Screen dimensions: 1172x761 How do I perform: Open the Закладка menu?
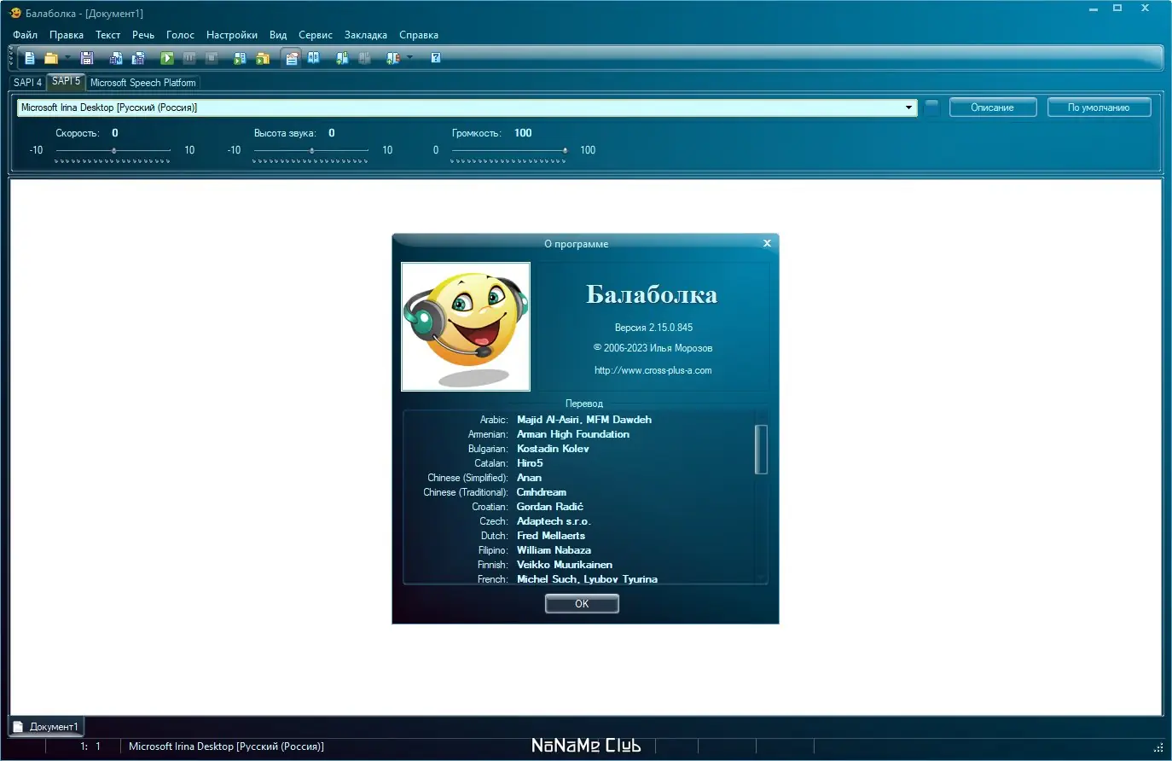coord(366,35)
